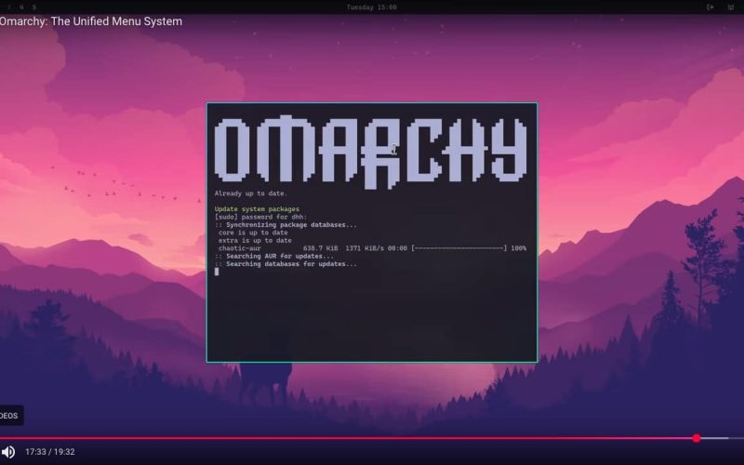
Task: Click the "extra is up to date" line
Action: click(x=255, y=241)
